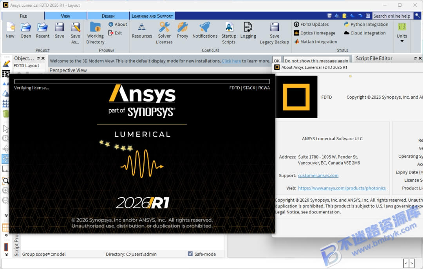
Task: Click the Perspective View title
Action: pos(68,70)
